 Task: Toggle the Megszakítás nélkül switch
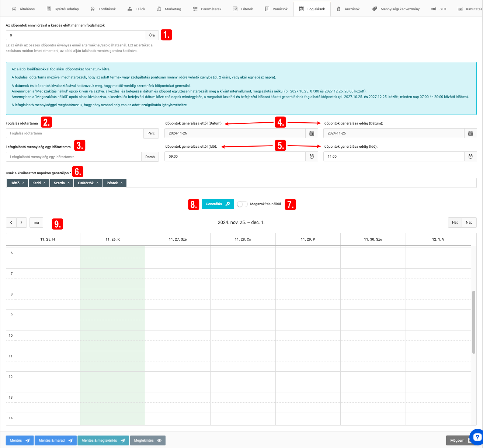[x=242, y=204]
